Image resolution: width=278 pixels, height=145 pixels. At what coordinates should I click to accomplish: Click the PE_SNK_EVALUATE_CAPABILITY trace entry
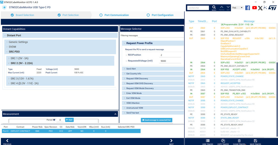point(236,31)
